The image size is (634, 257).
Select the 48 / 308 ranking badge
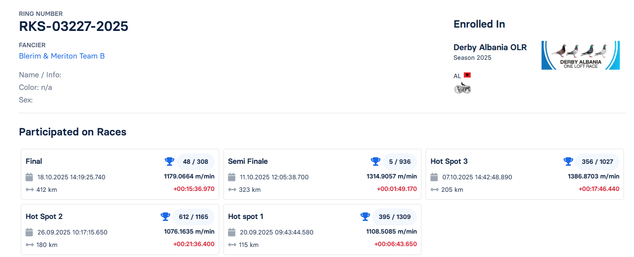(x=195, y=162)
